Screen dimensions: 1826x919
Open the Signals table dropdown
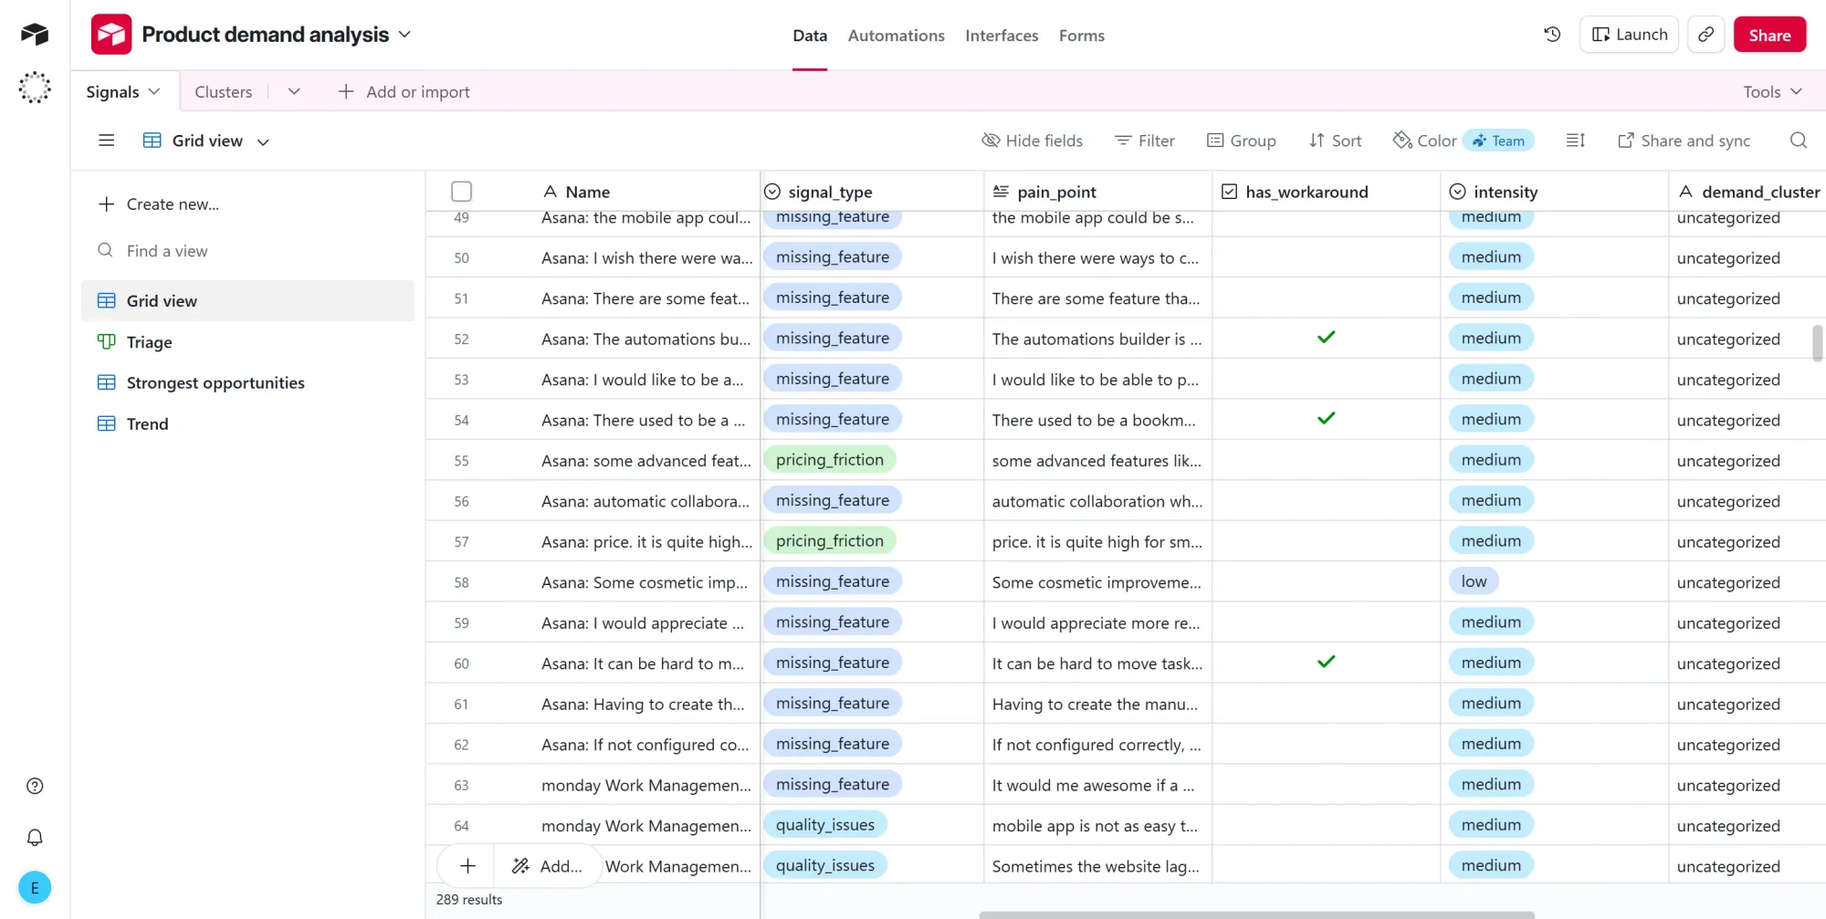154,92
